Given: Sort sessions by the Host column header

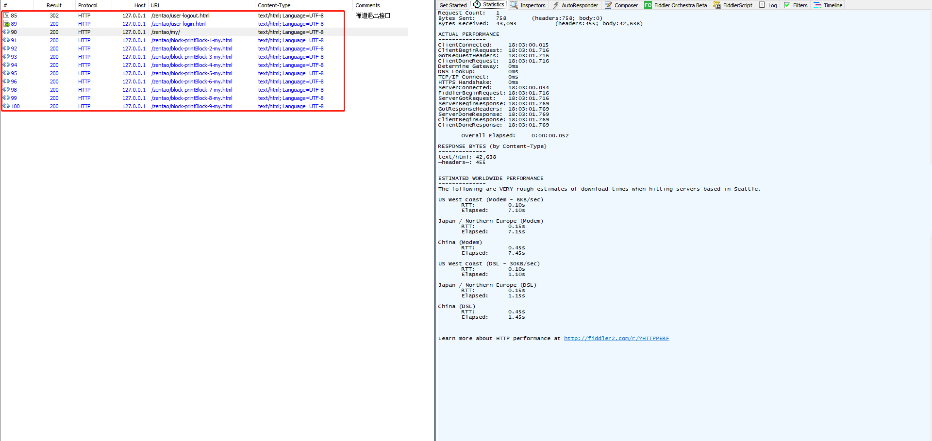Looking at the screenshot, I should [x=140, y=5].
